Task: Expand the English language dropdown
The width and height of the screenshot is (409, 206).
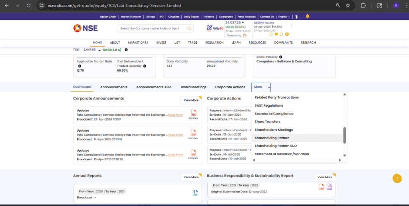Action: click(x=284, y=17)
